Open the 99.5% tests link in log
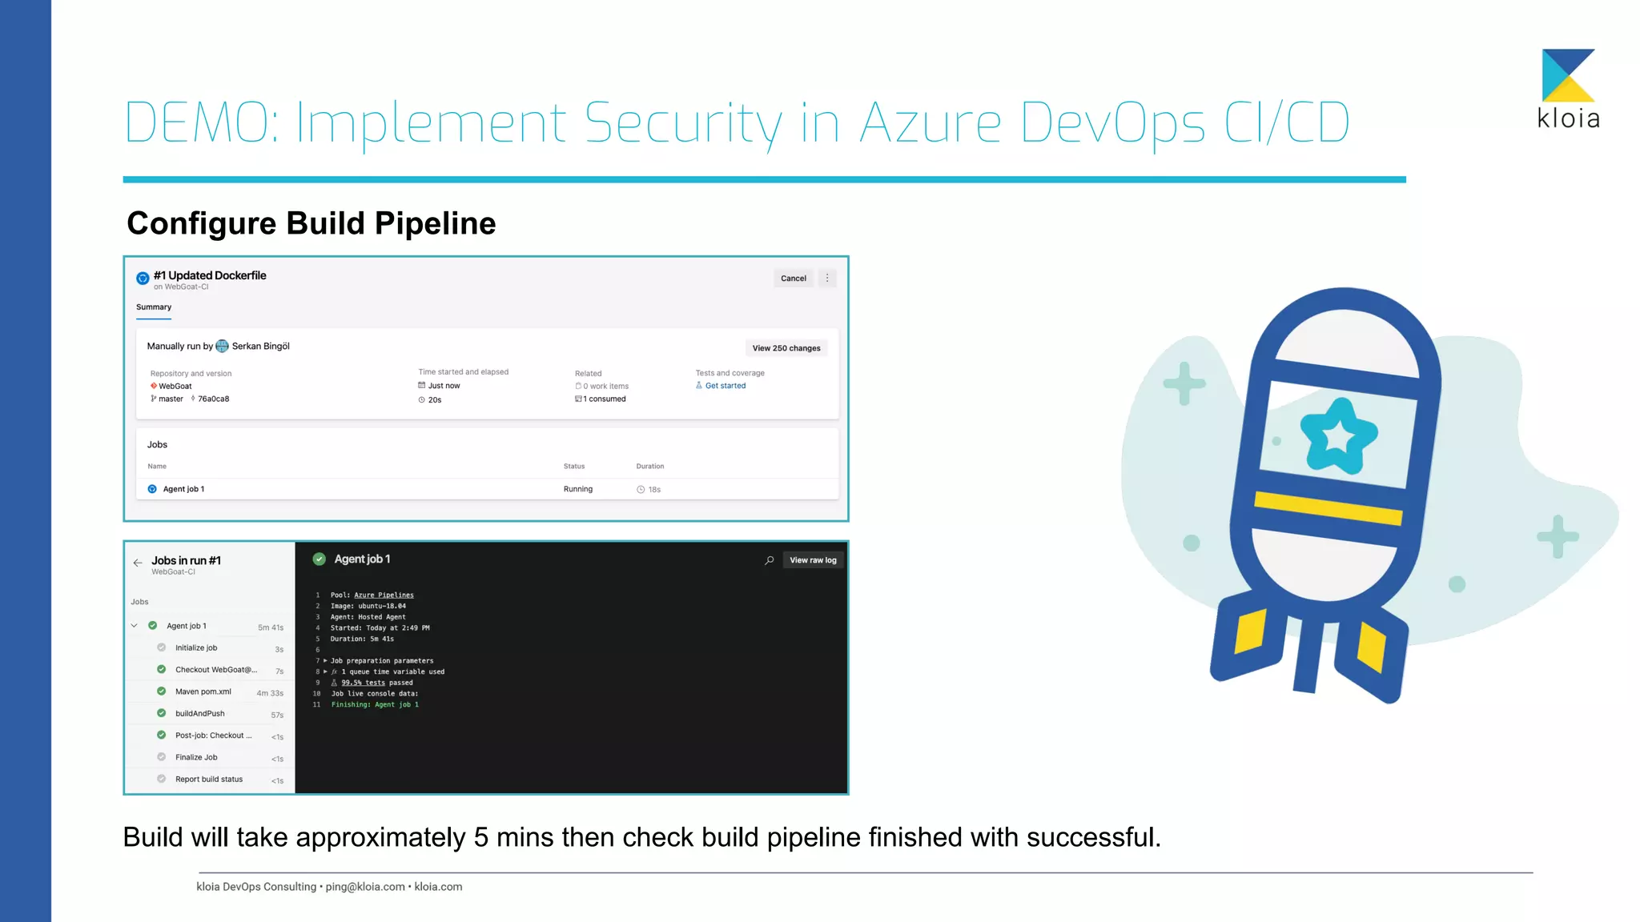1640x922 pixels. point(364,683)
